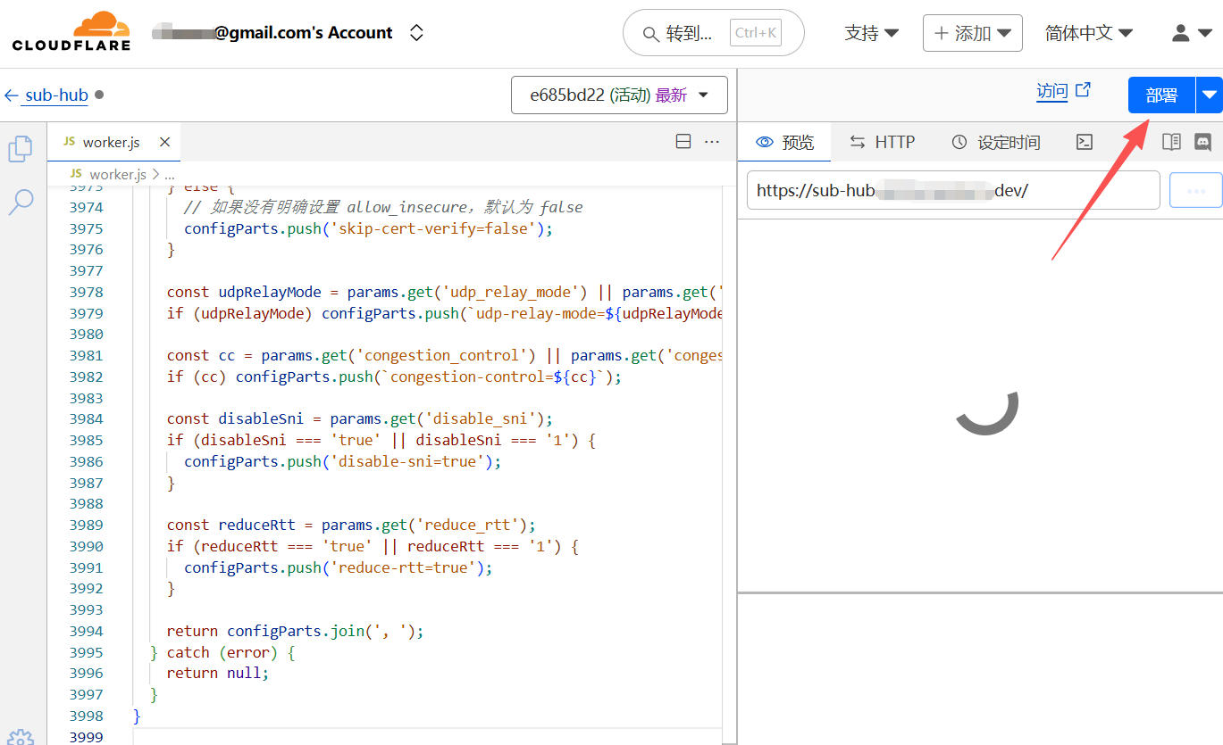This screenshot has height=745, width=1223.
Task: Open the documentation book icon
Action: pyautogui.click(x=1171, y=142)
